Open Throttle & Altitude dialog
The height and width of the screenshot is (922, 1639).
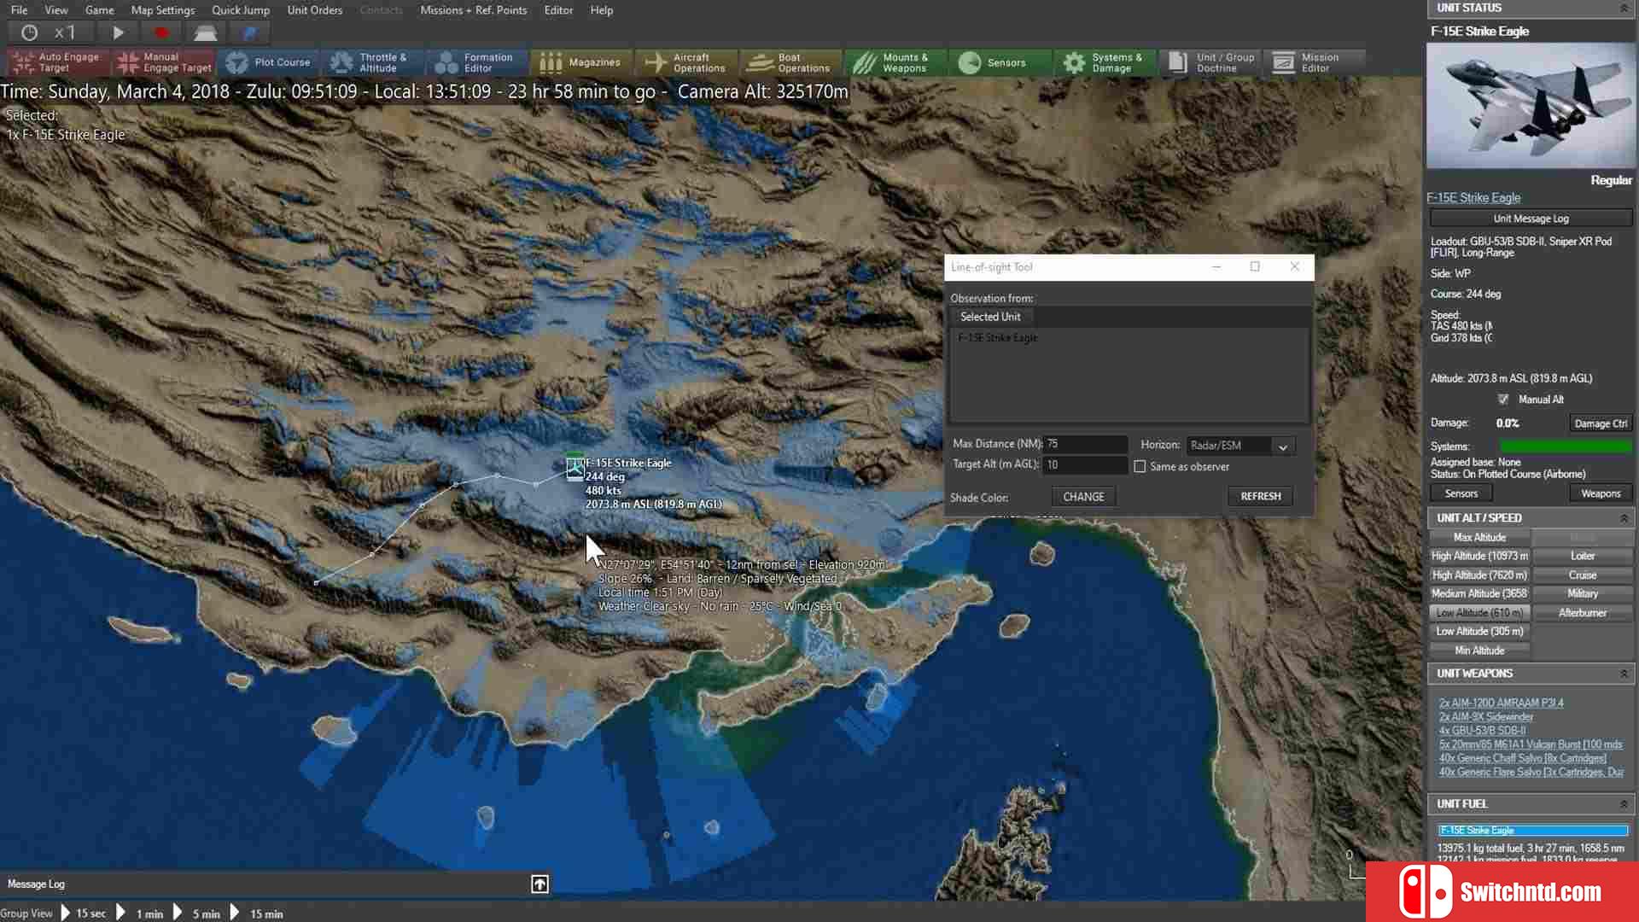(x=373, y=62)
